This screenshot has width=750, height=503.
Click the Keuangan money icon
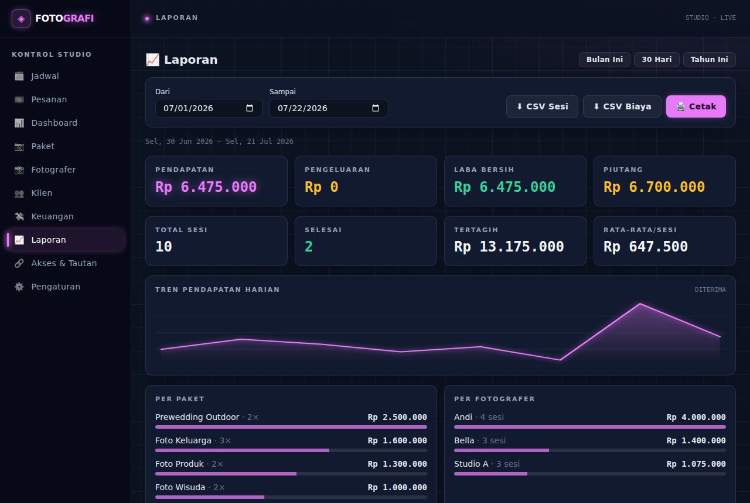click(x=19, y=216)
